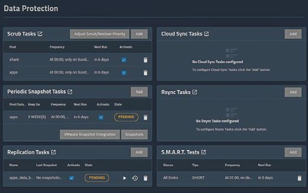Click Scrub Tasks Frequency column header
The height and width of the screenshot is (193, 308).
coord(57,47)
